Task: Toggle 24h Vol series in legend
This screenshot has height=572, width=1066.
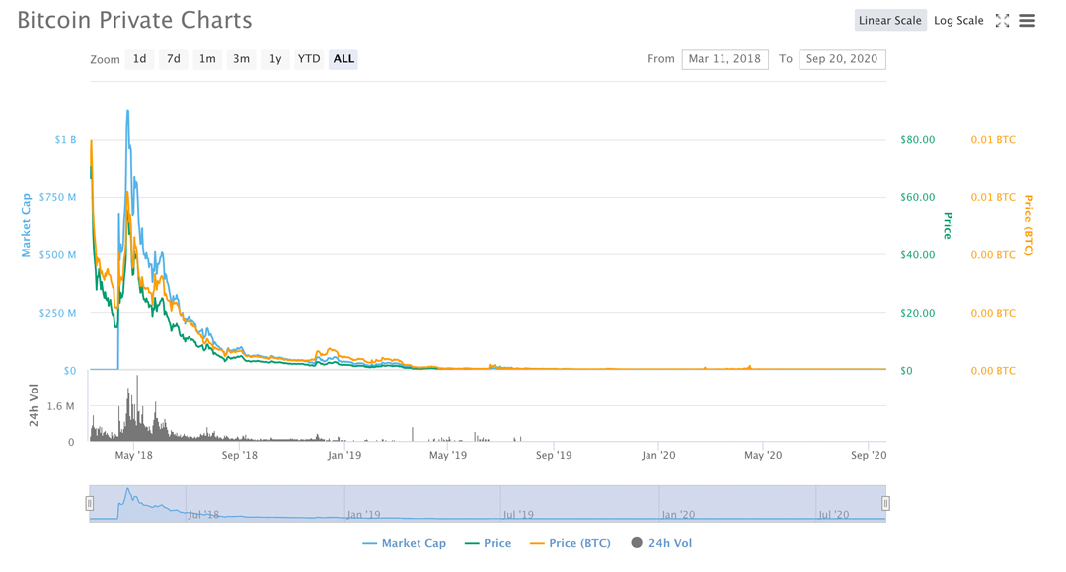Action: (x=661, y=543)
